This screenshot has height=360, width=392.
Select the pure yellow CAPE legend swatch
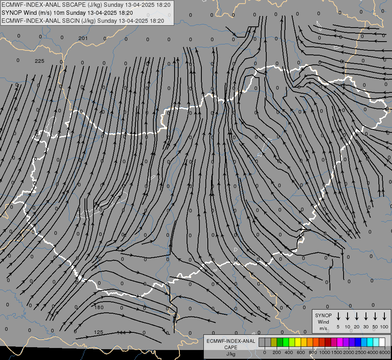coord(298,342)
